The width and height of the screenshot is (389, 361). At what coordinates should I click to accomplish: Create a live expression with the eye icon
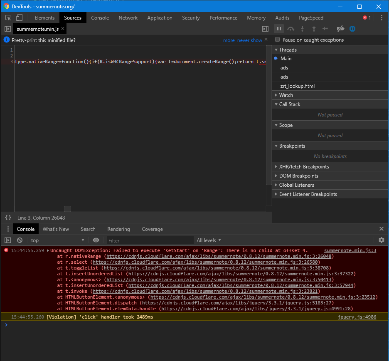96,240
